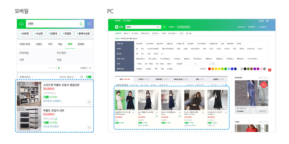Viewport: 289px width, 144px height.
Task: Switch to the 네이버페이 results tab
Action: tap(162, 80)
